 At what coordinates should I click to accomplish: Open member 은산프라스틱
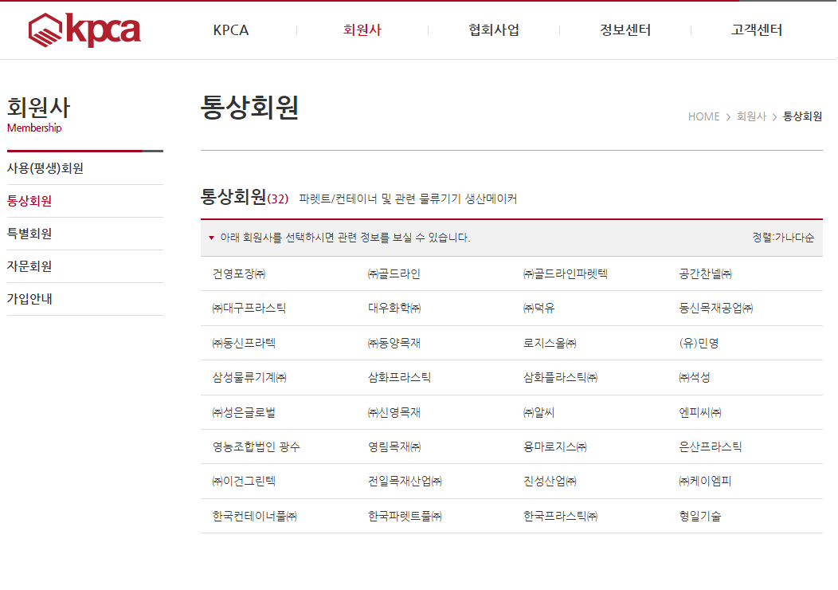coord(711,446)
